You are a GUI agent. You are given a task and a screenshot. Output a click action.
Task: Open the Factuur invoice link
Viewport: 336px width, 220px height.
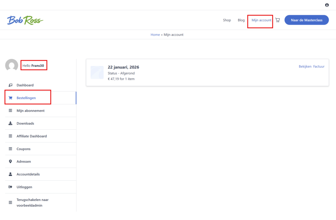pyautogui.click(x=319, y=66)
